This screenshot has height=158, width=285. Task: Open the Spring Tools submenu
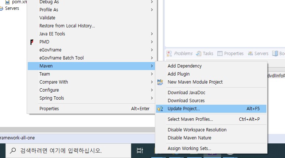pos(91,98)
